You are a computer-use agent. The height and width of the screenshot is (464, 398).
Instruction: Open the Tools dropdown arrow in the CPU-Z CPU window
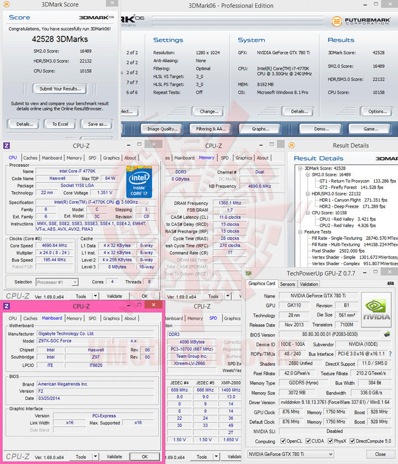point(95,296)
